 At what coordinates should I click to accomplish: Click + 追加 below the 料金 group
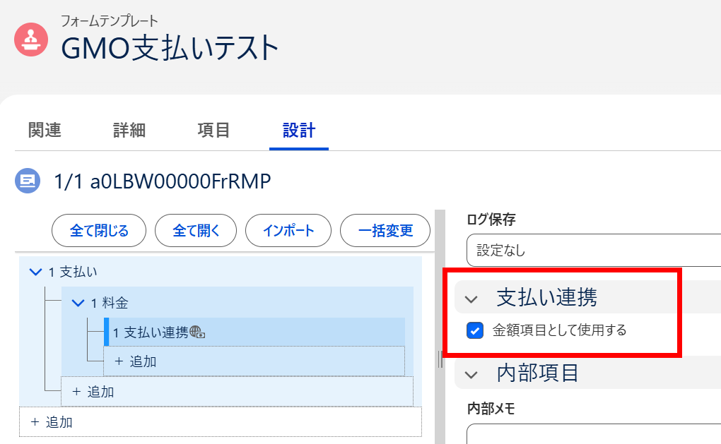pyautogui.click(x=238, y=392)
